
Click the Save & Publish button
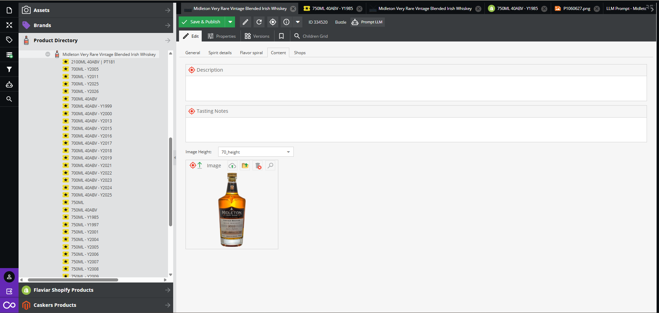202,22
